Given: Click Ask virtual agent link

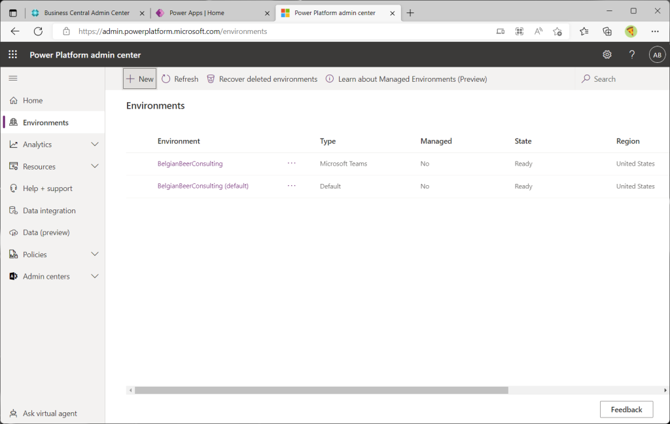Looking at the screenshot, I should [x=50, y=414].
